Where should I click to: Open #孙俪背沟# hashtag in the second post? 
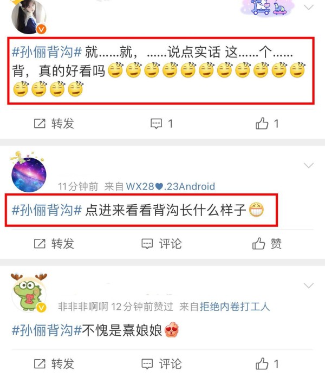47,210
